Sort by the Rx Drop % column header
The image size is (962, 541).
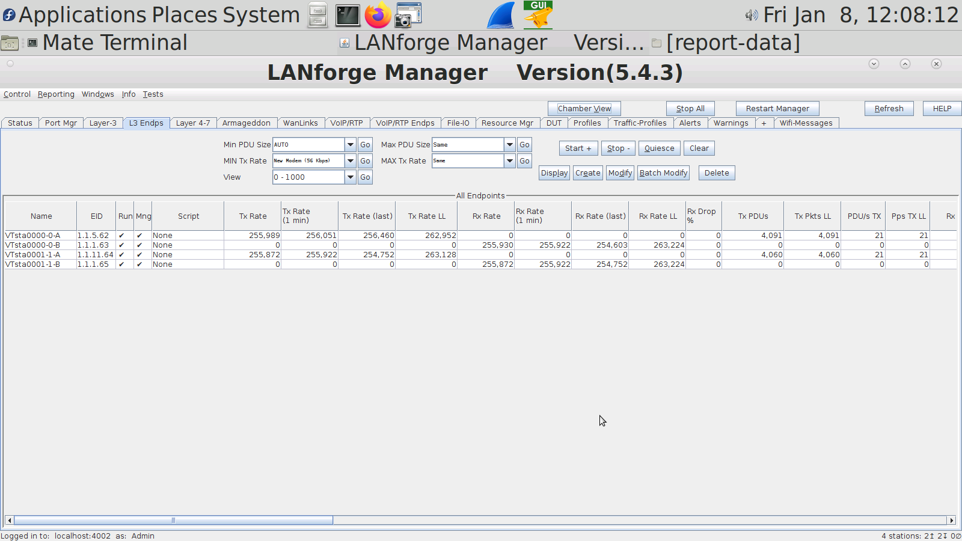(703, 216)
